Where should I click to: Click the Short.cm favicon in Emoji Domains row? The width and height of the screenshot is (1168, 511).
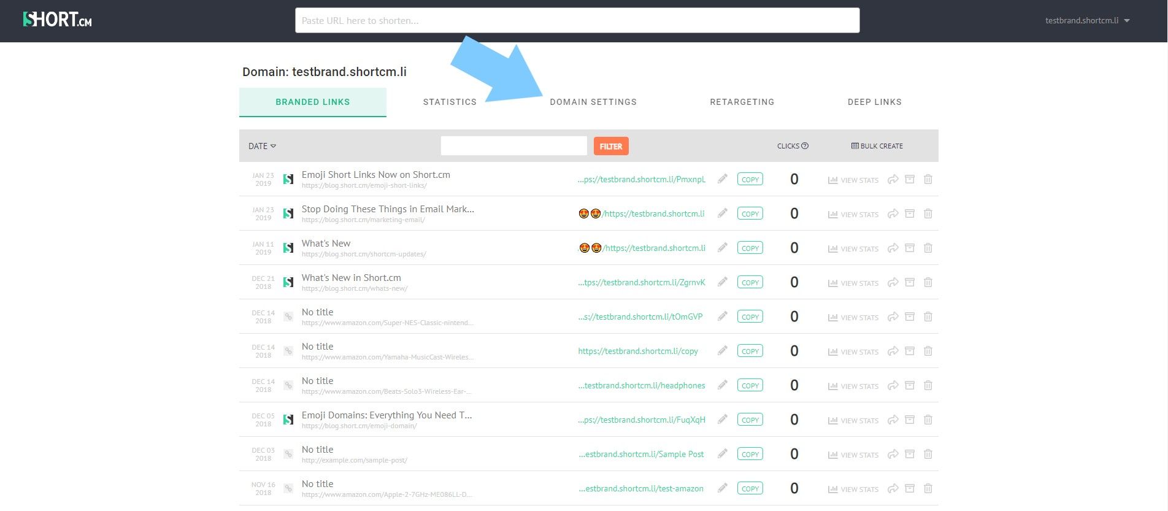click(x=288, y=420)
